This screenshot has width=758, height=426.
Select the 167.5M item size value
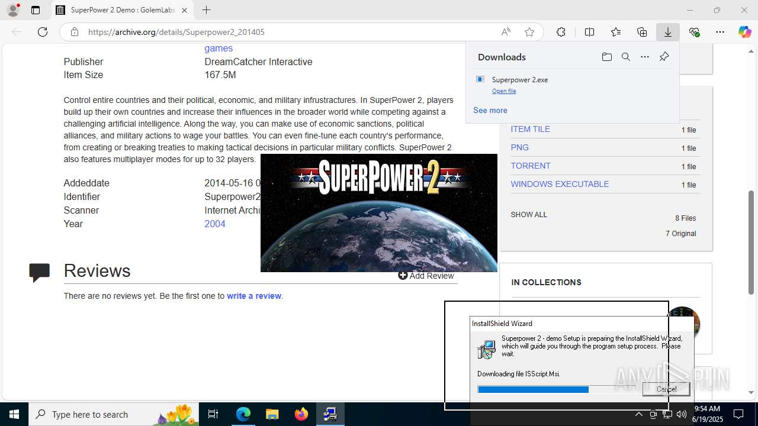pos(220,75)
